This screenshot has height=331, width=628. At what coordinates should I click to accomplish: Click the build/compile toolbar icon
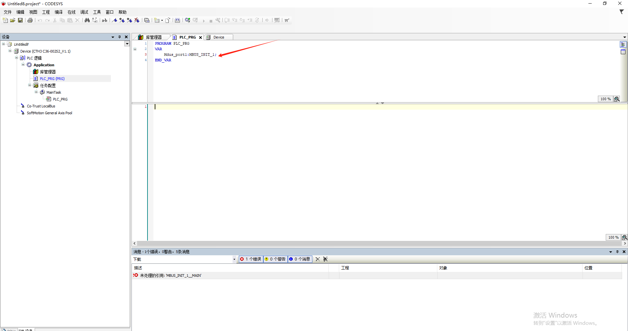click(x=177, y=20)
